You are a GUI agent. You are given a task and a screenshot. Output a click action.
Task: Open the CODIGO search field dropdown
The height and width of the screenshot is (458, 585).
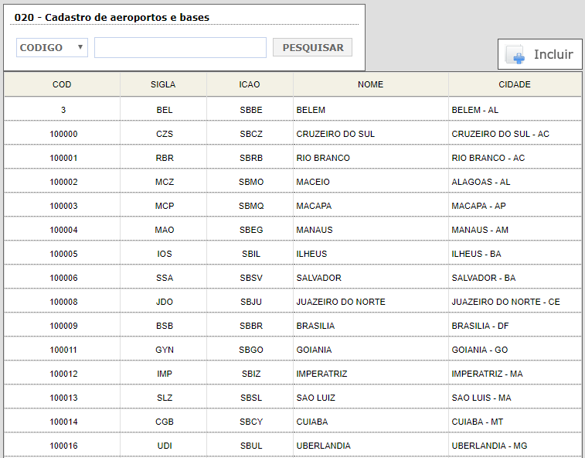click(x=52, y=48)
